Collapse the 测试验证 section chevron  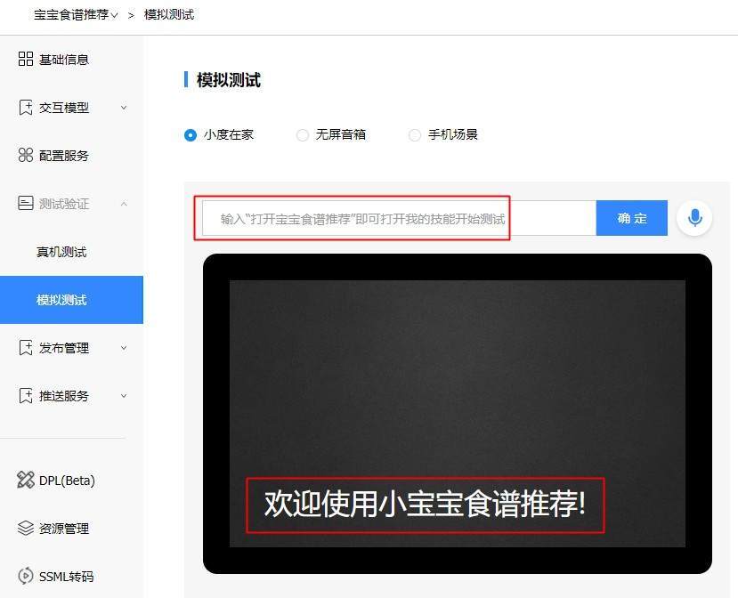(125, 203)
